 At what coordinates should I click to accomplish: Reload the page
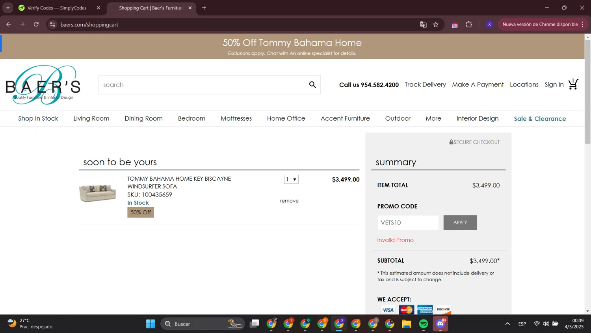[36, 24]
